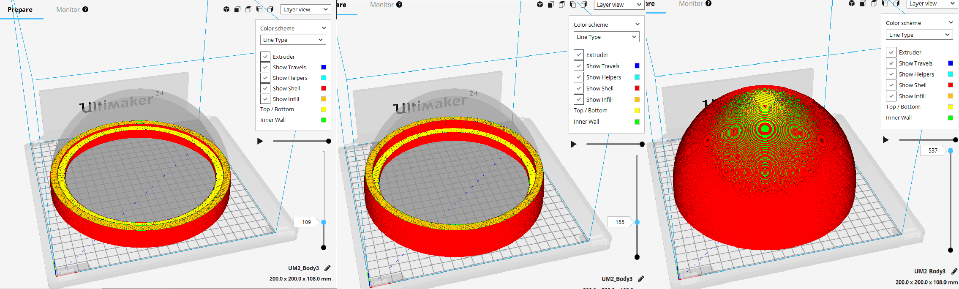Collapse Color scheme panel in layer 537 screenshot
The image size is (959, 289).
pyautogui.click(x=951, y=22)
